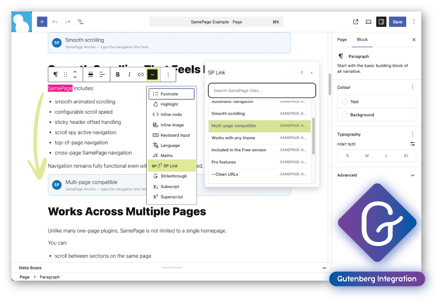Redo the last undone change
This screenshot has width=443, height=304.
[67, 22]
